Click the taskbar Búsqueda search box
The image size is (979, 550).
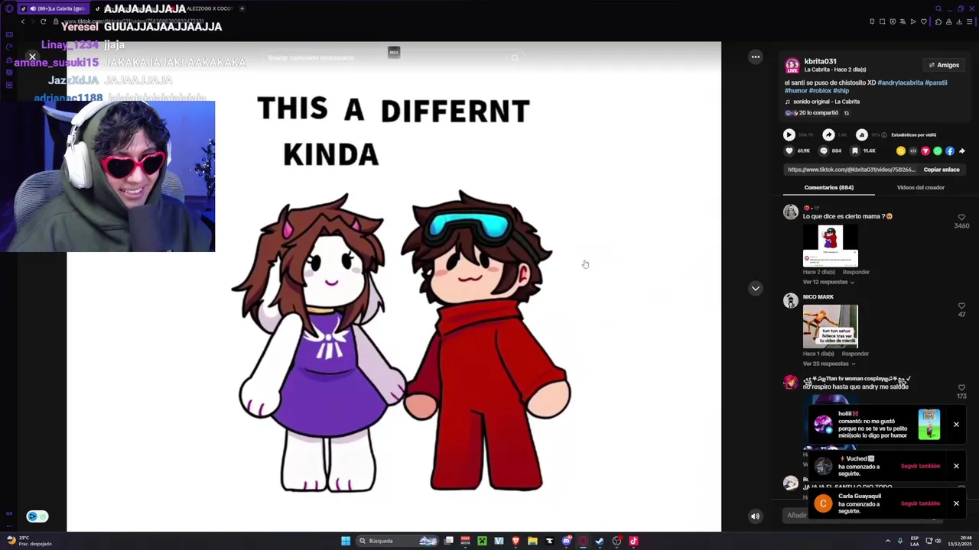click(x=397, y=541)
